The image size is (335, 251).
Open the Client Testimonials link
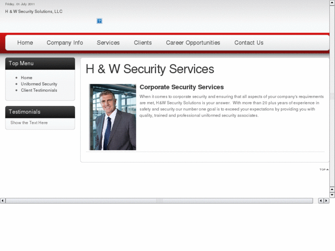(x=39, y=90)
